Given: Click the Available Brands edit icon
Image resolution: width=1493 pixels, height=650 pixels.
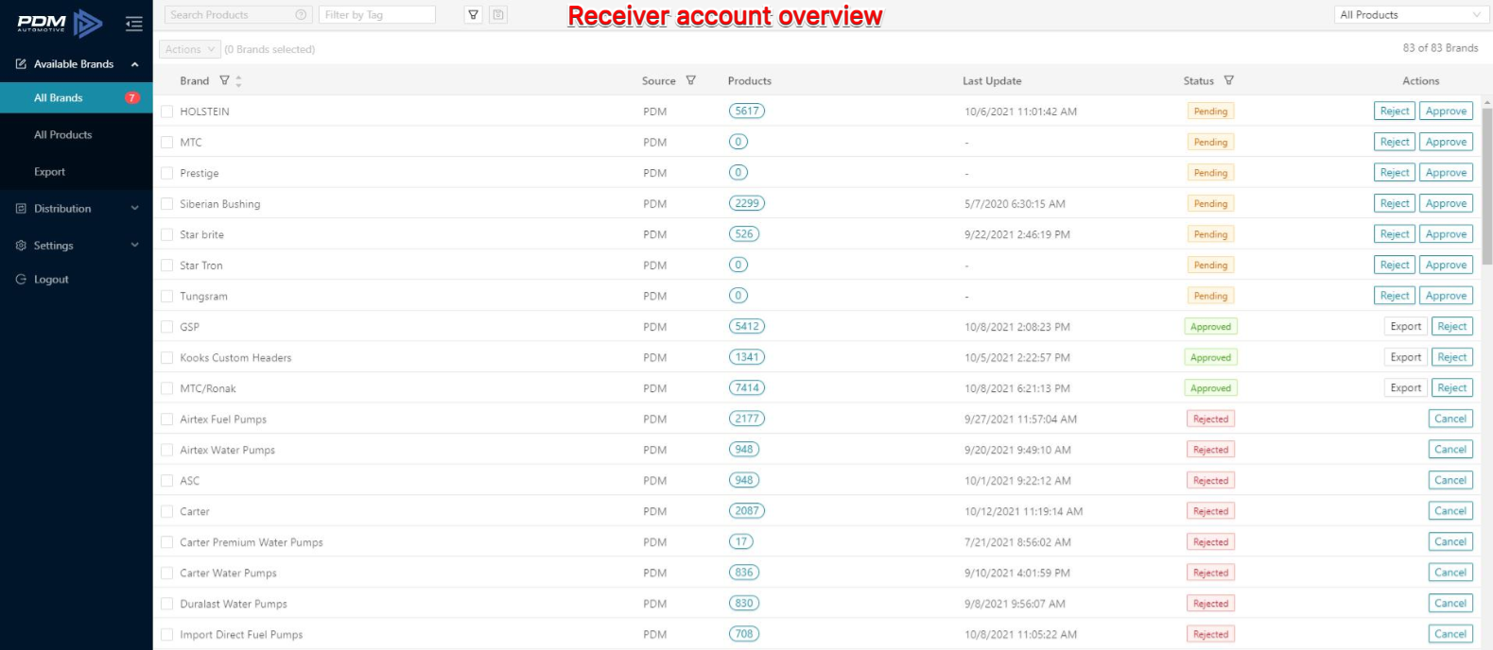Looking at the screenshot, I should click(x=21, y=64).
